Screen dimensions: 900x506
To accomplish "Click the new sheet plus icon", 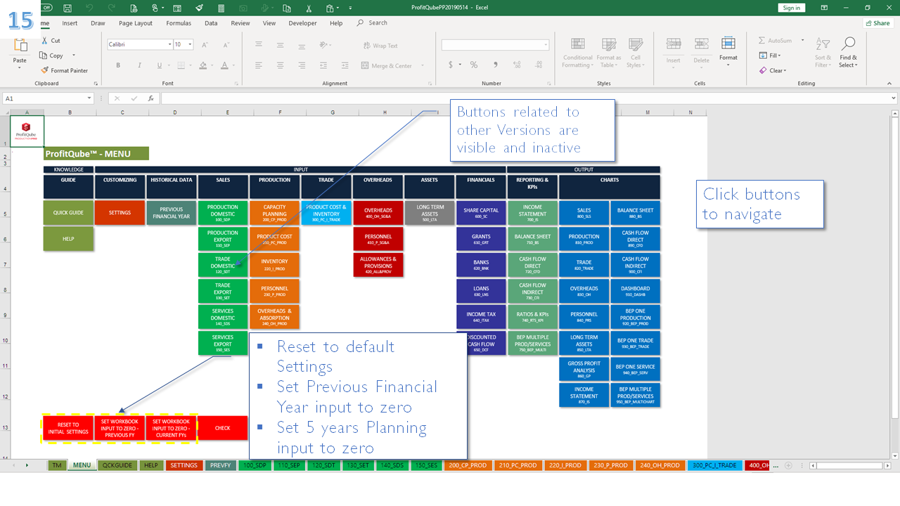I will click(x=788, y=465).
